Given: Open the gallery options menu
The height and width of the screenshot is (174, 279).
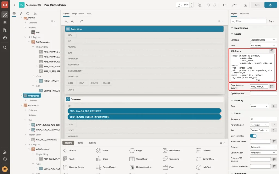Looking at the screenshot, I should tap(222, 143).
